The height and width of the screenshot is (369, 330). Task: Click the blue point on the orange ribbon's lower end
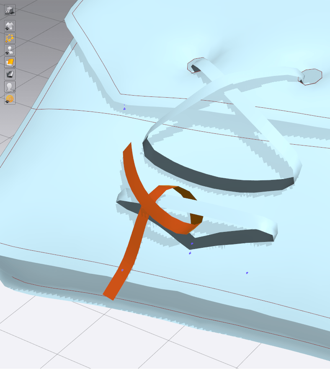(122, 270)
